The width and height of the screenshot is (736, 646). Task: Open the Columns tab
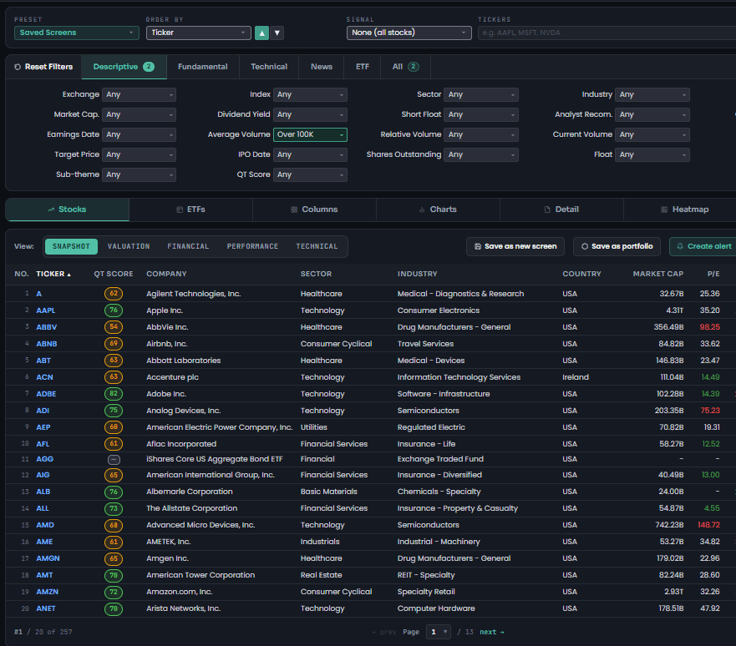click(x=314, y=209)
